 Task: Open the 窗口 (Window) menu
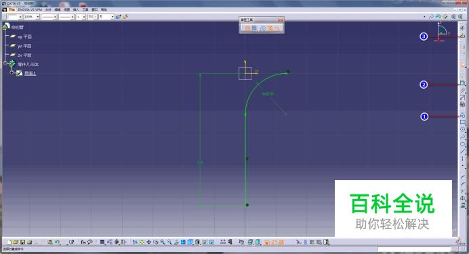pyautogui.click(x=94, y=9)
